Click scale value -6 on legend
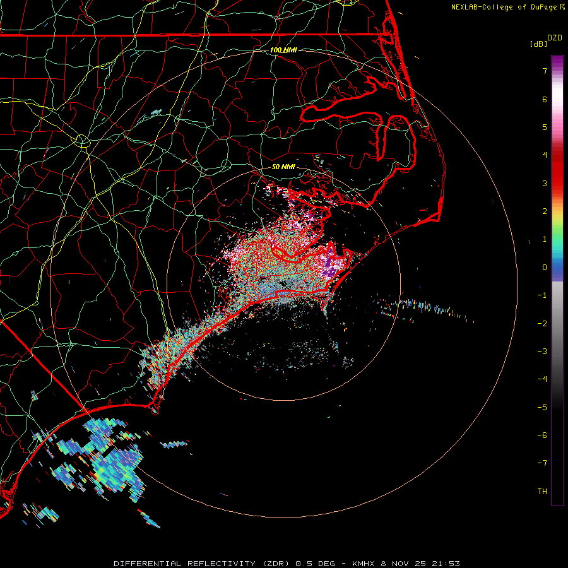This screenshot has width=568, height=568. click(542, 435)
